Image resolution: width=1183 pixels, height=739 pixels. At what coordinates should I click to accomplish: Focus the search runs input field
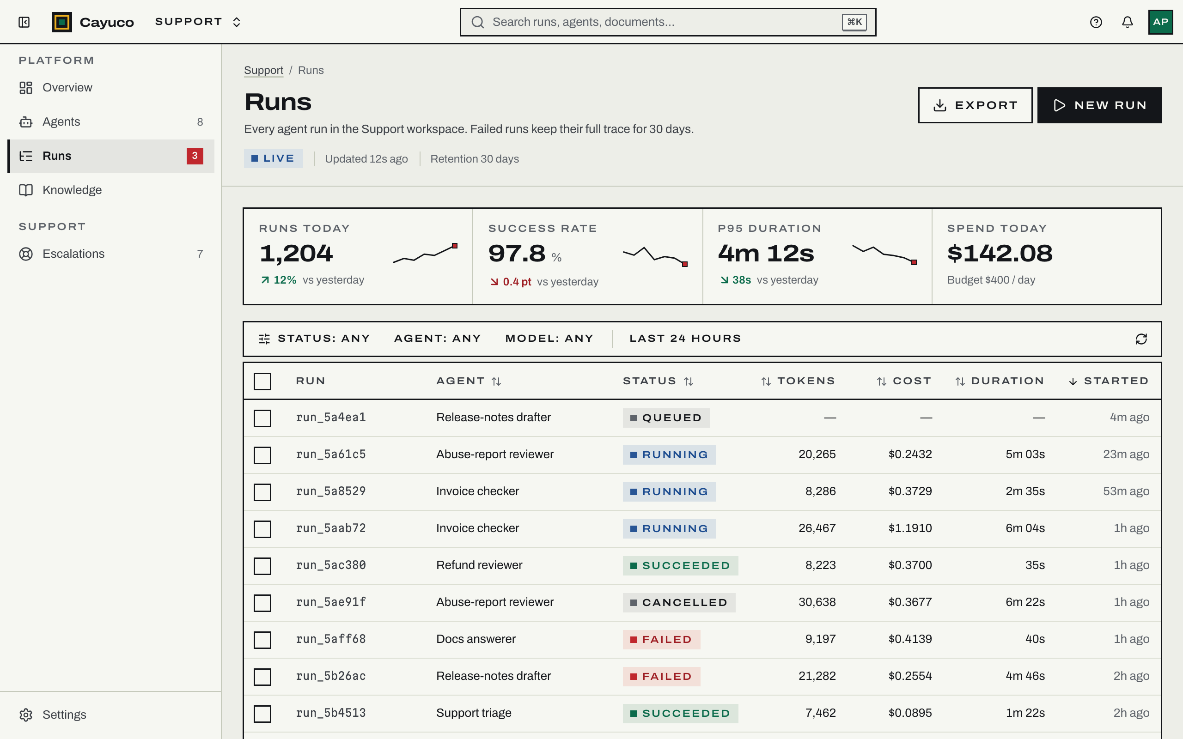(x=668, y=22)
